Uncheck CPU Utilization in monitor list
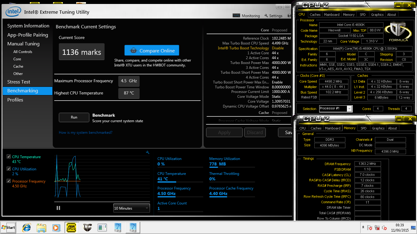417x234 pixels. coord(9,169)
